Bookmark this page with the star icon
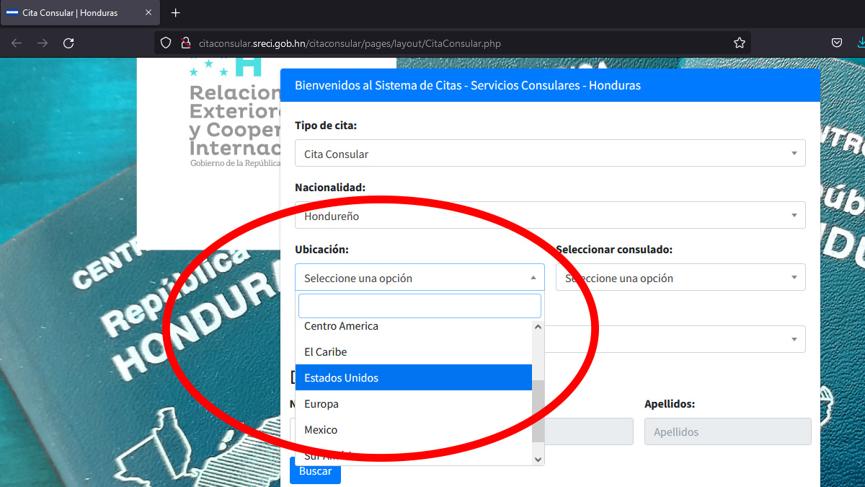865x487 pixels. pyautogui.click(x=739, y=43)
